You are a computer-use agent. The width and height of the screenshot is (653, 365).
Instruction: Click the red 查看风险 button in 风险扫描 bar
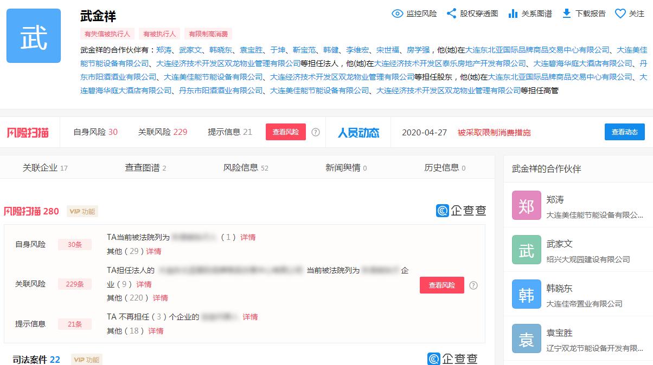(285, 132)
